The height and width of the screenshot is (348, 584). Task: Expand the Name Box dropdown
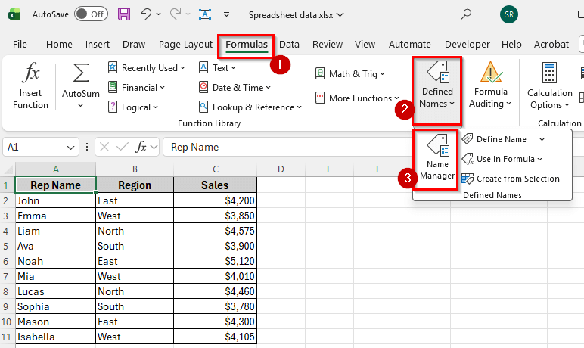(70, 148)
